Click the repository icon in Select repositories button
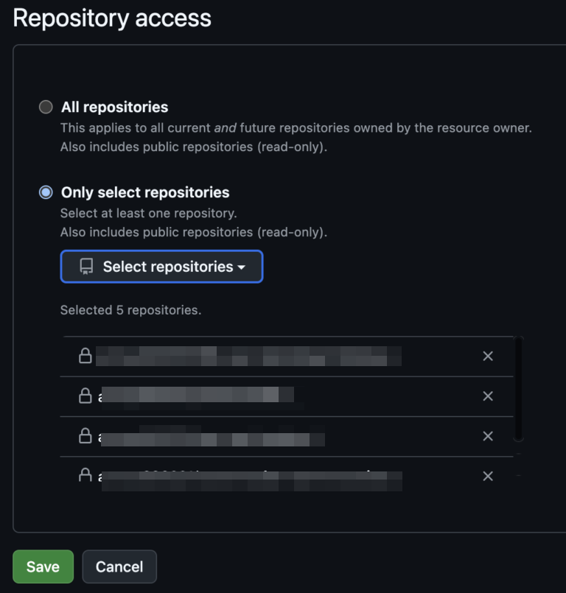The width and height of the screenshot is (566, 593). tap(87, 267)
